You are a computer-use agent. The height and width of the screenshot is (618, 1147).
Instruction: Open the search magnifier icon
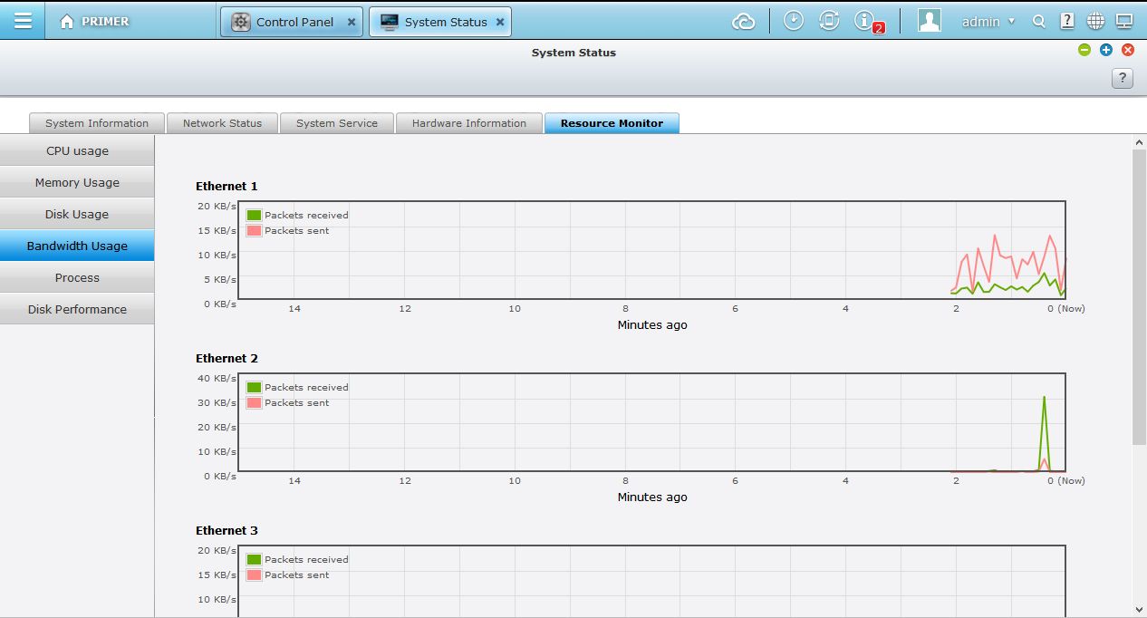1039,22
